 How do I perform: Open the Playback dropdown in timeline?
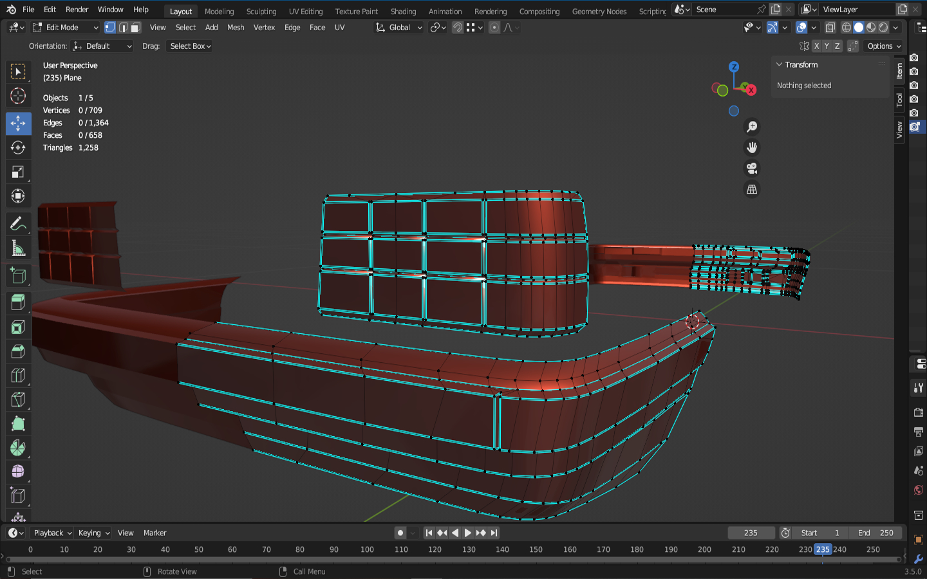point(52,533)
